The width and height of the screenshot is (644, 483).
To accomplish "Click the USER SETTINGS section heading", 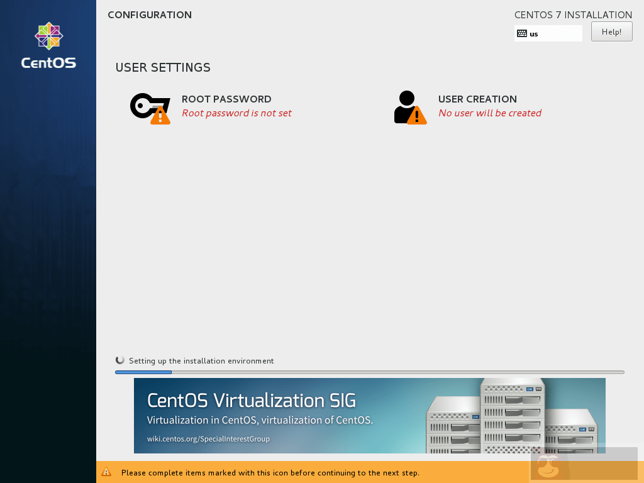I will 163,67.
